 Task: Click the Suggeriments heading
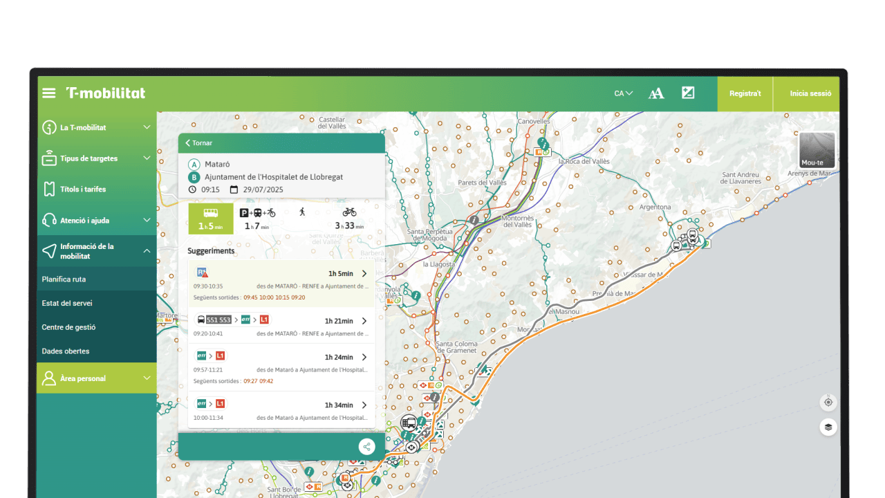212,251
